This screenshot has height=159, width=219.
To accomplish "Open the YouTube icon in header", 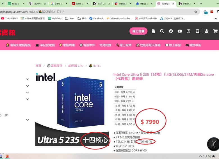I will pyautogui.click(x=180, y=31).
